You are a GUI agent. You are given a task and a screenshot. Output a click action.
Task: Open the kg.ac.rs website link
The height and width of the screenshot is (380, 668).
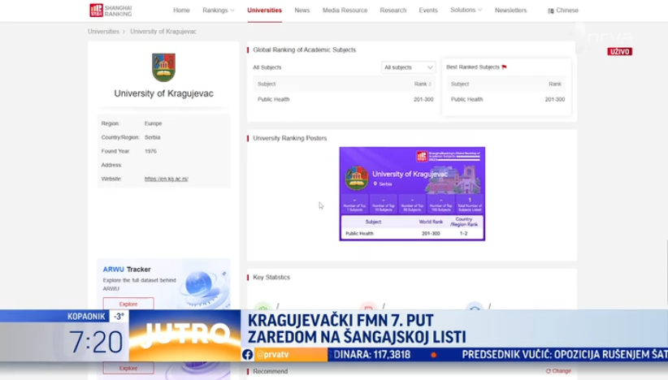(x=166, y=179)
